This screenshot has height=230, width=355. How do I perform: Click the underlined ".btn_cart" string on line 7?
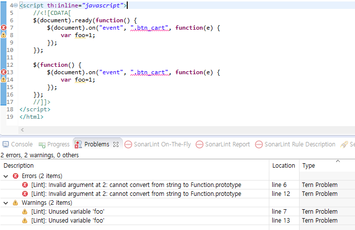tap(150, 28)
